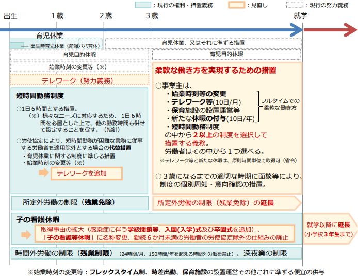358x276 pixels.
Task: Click the 「子の看護等休暇」 red text
Action: (69, 237)
